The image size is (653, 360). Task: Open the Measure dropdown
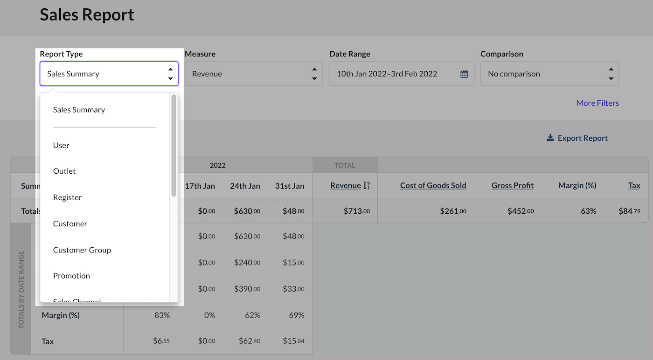[253, 74]
